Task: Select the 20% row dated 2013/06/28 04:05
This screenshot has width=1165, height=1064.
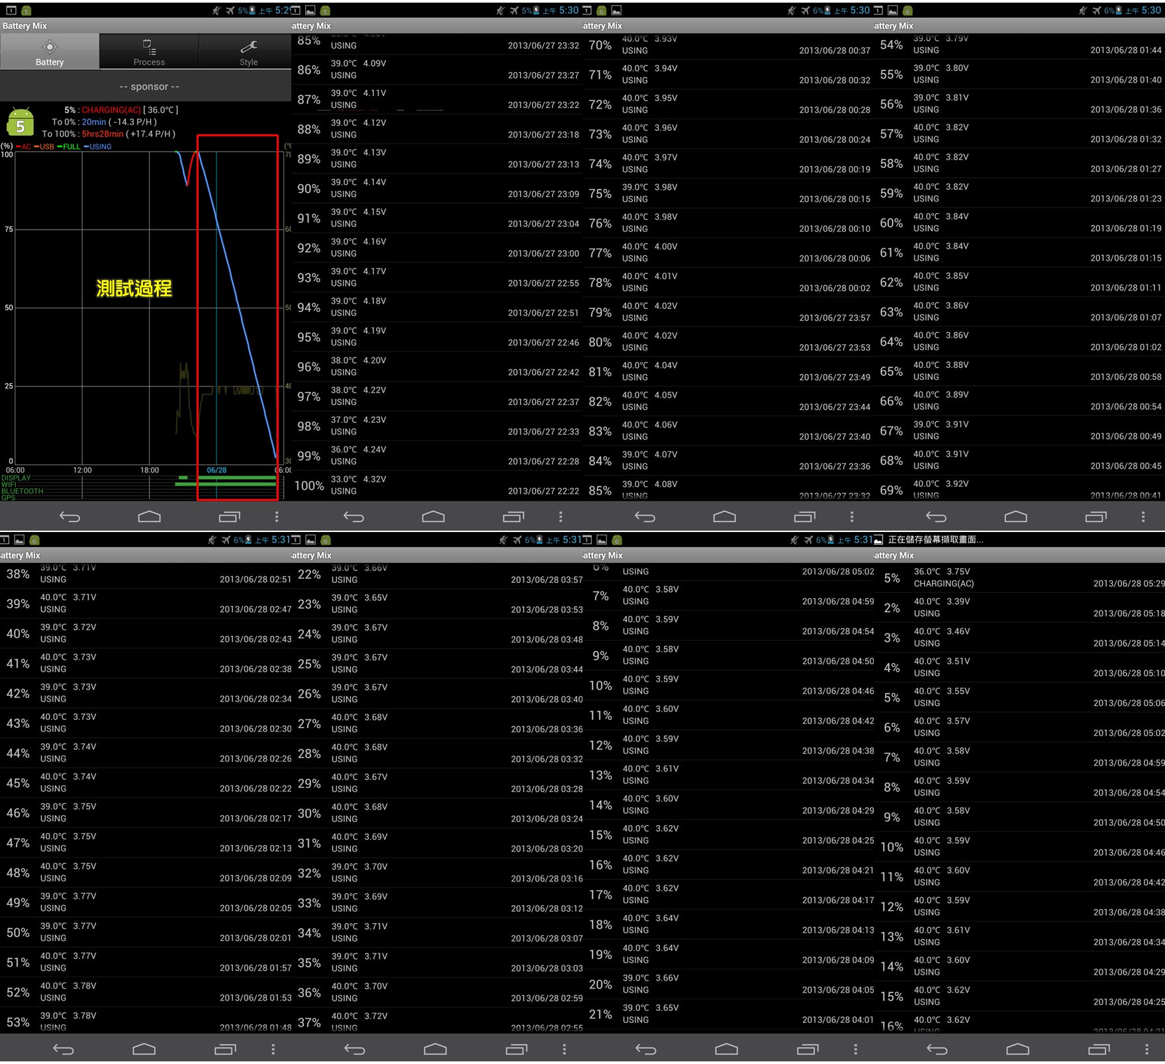Action: point(728,984)
